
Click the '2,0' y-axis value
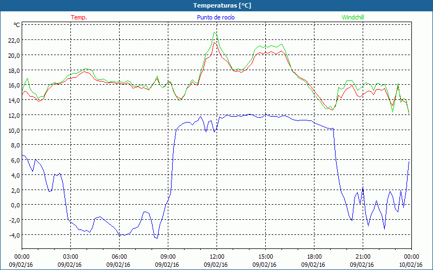16,191
